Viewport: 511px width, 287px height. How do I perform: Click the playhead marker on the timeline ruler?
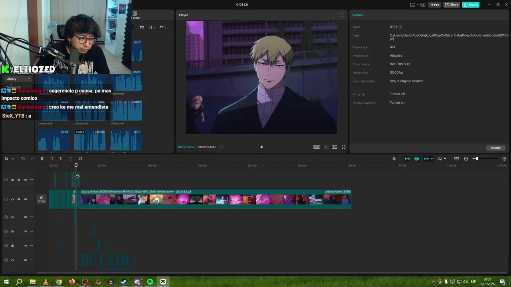tap(76, 165)
